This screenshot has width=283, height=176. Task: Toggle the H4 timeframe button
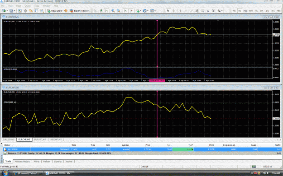pyautogui.click(x=262, y=11)
